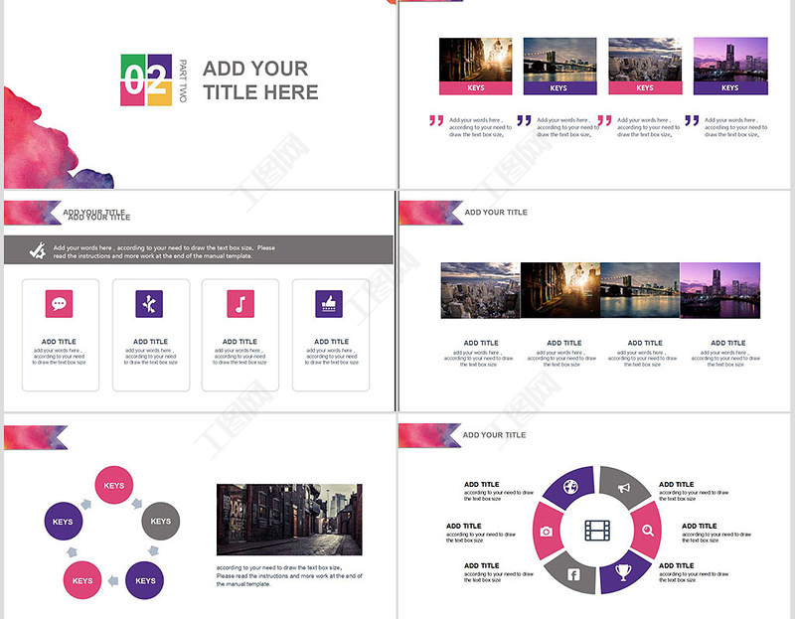Select the megaphone icon on the gray segment
795x619 pixels.
[x=624, y=488]
